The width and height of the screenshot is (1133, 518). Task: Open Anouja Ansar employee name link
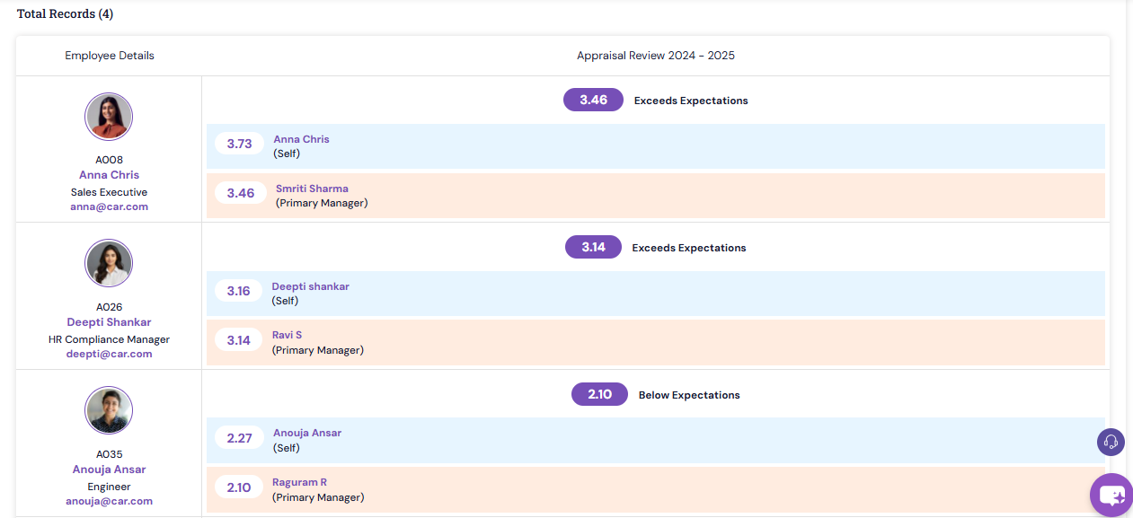point(109,470)
